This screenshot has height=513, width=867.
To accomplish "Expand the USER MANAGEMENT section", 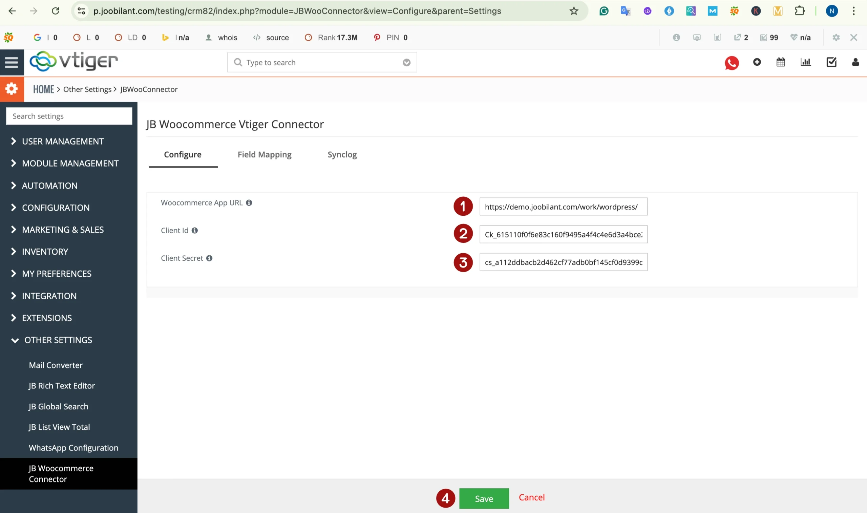I will coord(62,142).
